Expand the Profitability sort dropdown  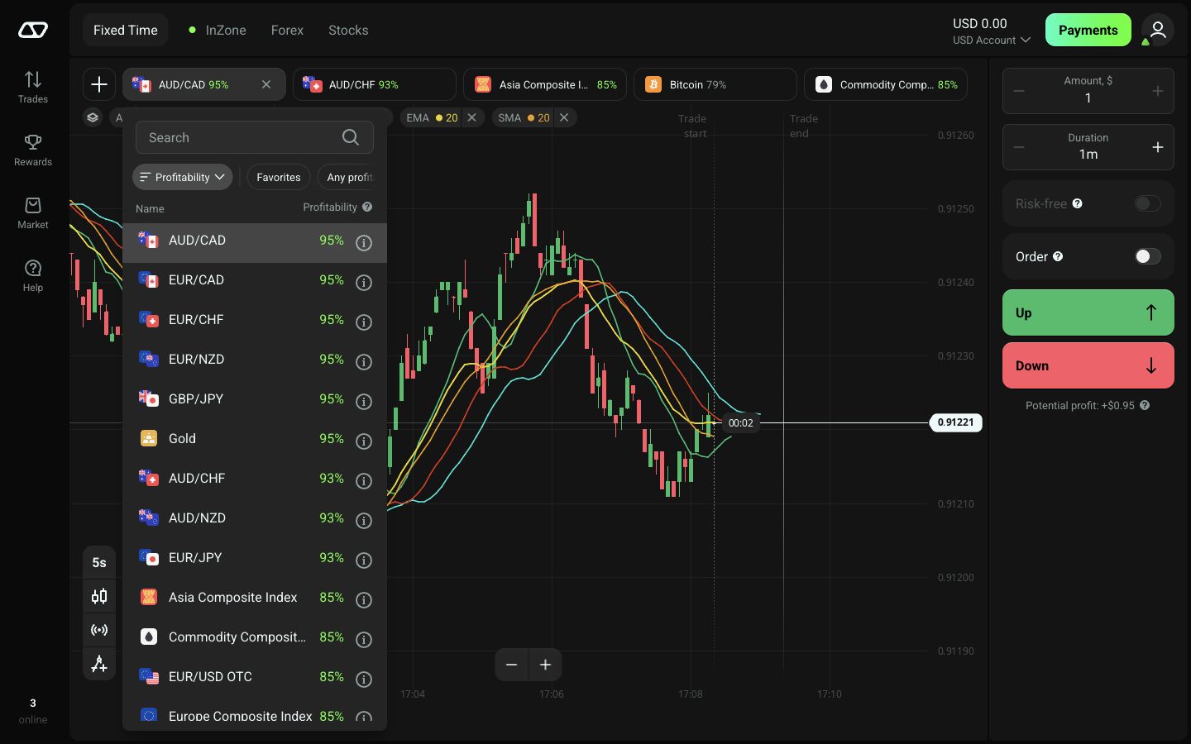[x=183, y=177]
